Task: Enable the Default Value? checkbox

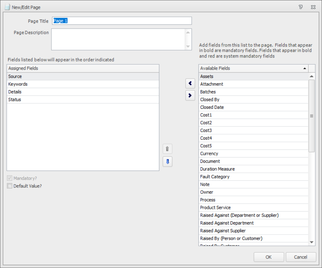Action: (9, 186)
